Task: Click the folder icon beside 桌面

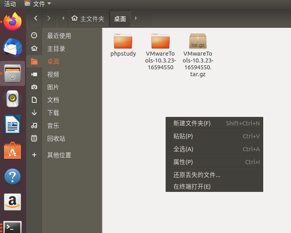Action: (34, 61)
